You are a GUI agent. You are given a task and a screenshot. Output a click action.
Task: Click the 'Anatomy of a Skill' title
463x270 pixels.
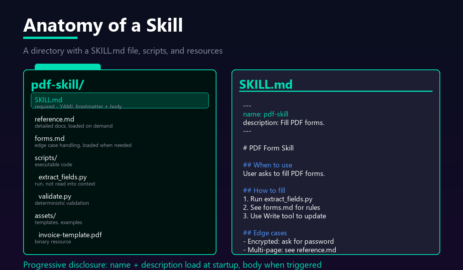coord(103,25)
